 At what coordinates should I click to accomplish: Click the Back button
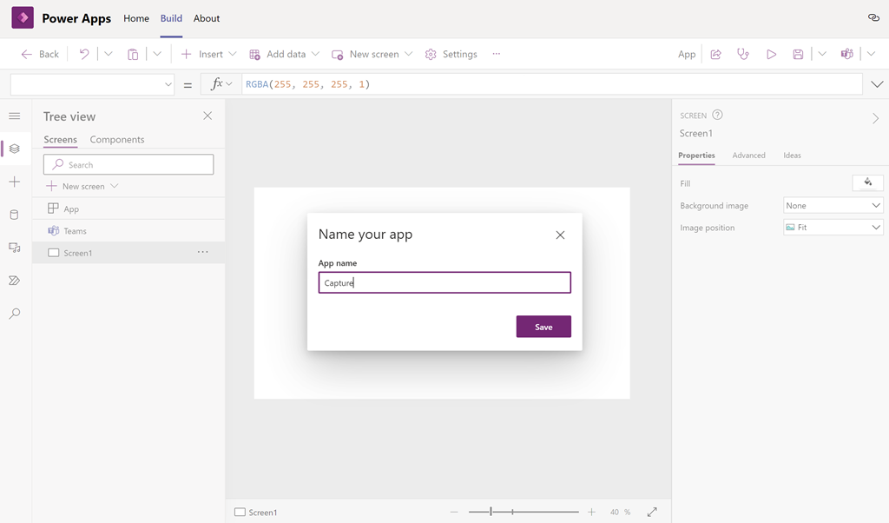pyautogui.click(x=40, y=54)
